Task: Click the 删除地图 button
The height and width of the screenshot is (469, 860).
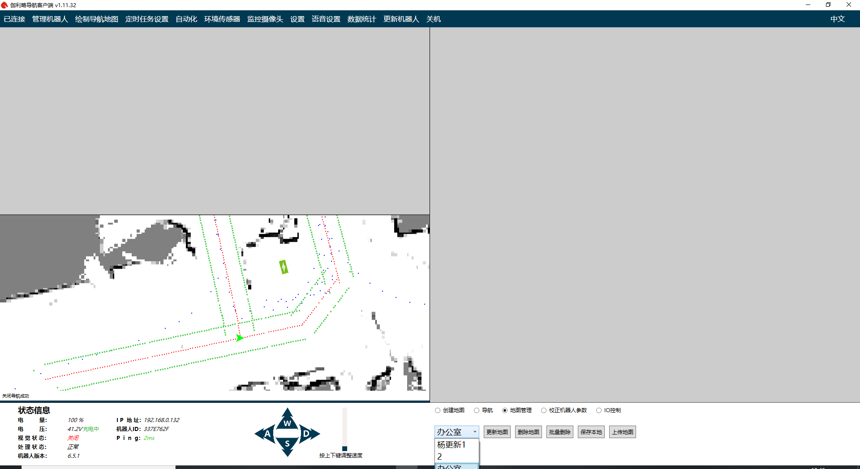Action: pyautogui.click(x=528, y=432)
